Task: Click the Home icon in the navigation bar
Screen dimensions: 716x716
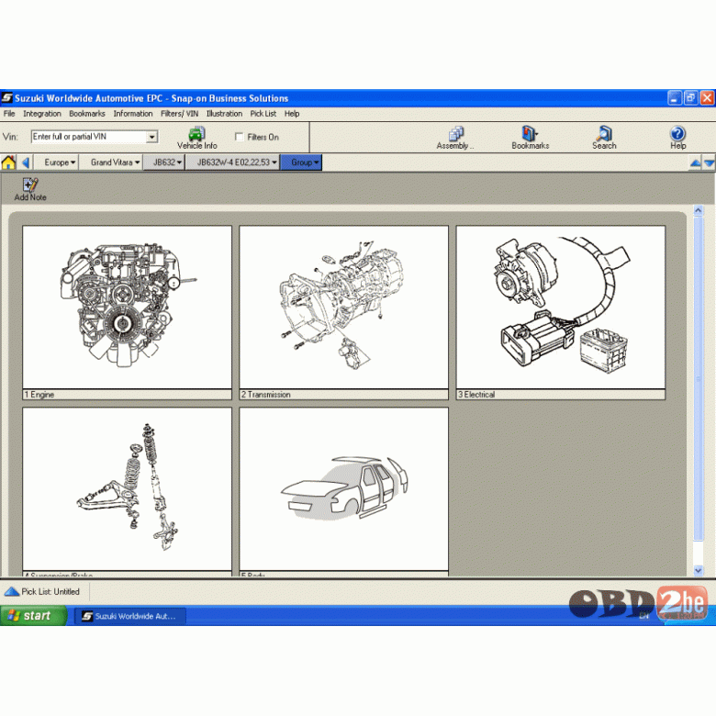Action: [x=8, y=162]
